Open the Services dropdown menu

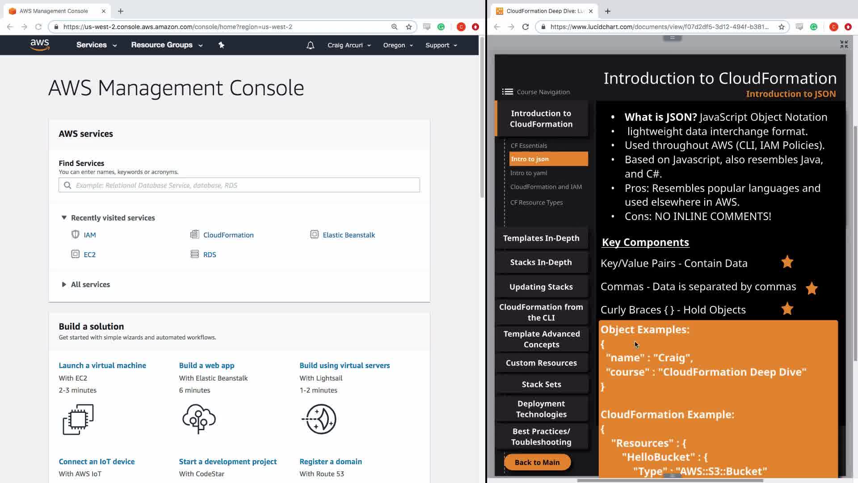click(x=96, y=45)
